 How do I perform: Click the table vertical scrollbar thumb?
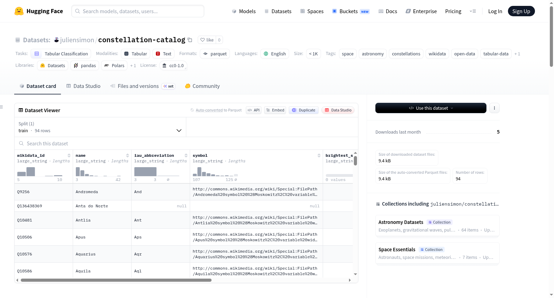coord(355,161)
